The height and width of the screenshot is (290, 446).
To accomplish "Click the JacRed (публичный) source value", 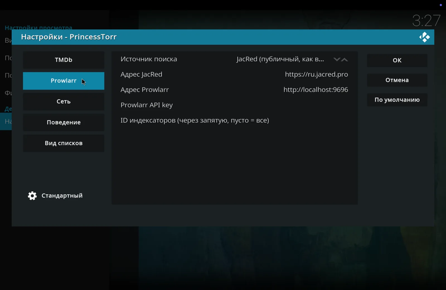I will (x=280, y=59).
